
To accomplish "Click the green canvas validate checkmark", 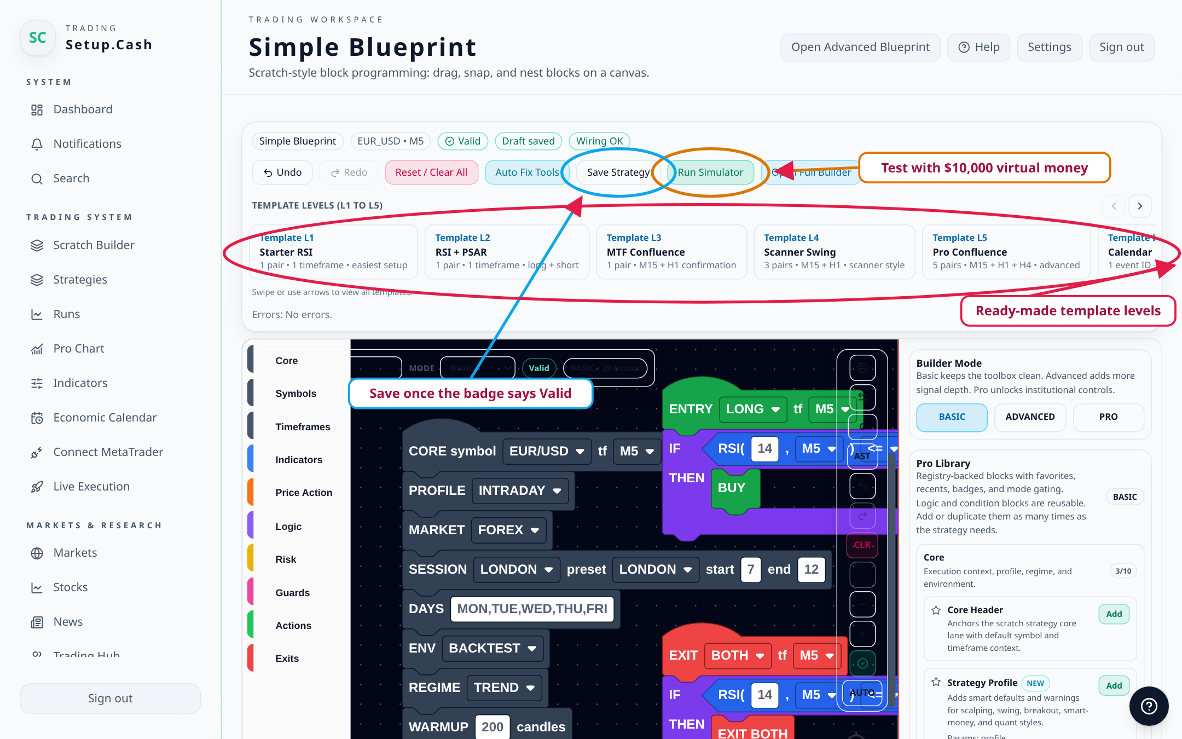I will coord(862,663).
